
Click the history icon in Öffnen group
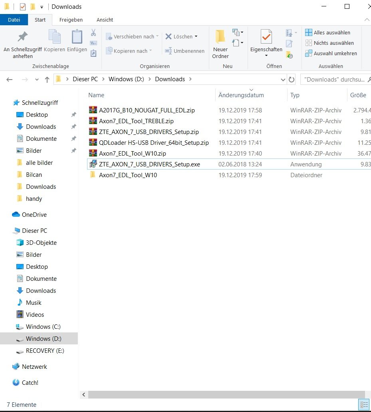(289, 55)
